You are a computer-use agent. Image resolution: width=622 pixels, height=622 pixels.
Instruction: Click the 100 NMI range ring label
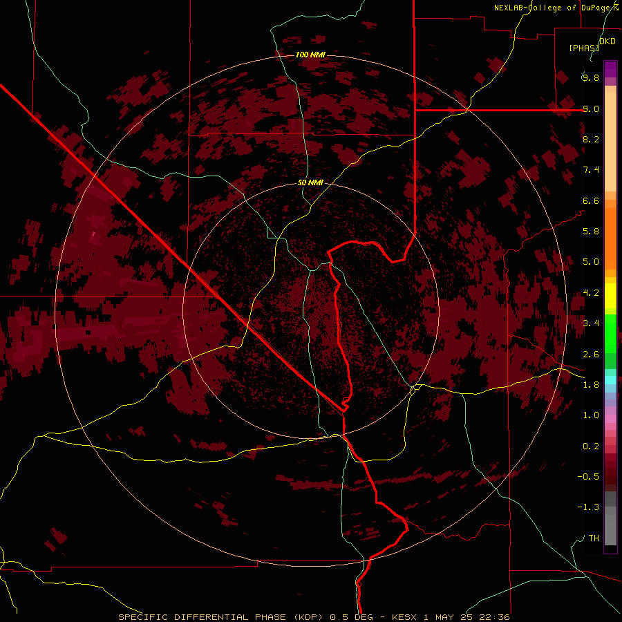(x=310, y=55)
